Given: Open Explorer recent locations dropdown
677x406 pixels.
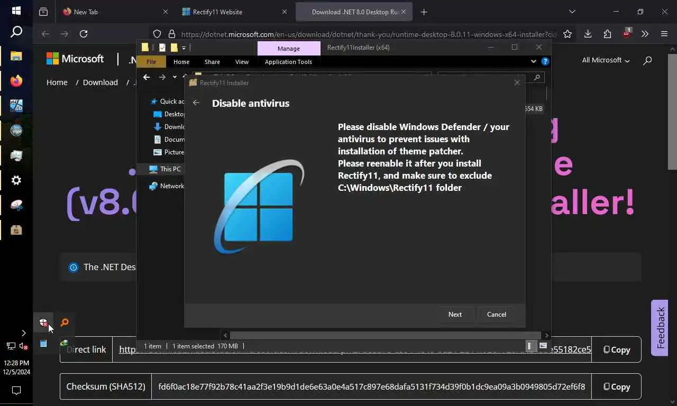Looking at the screenshot, I should coord(175,77).
